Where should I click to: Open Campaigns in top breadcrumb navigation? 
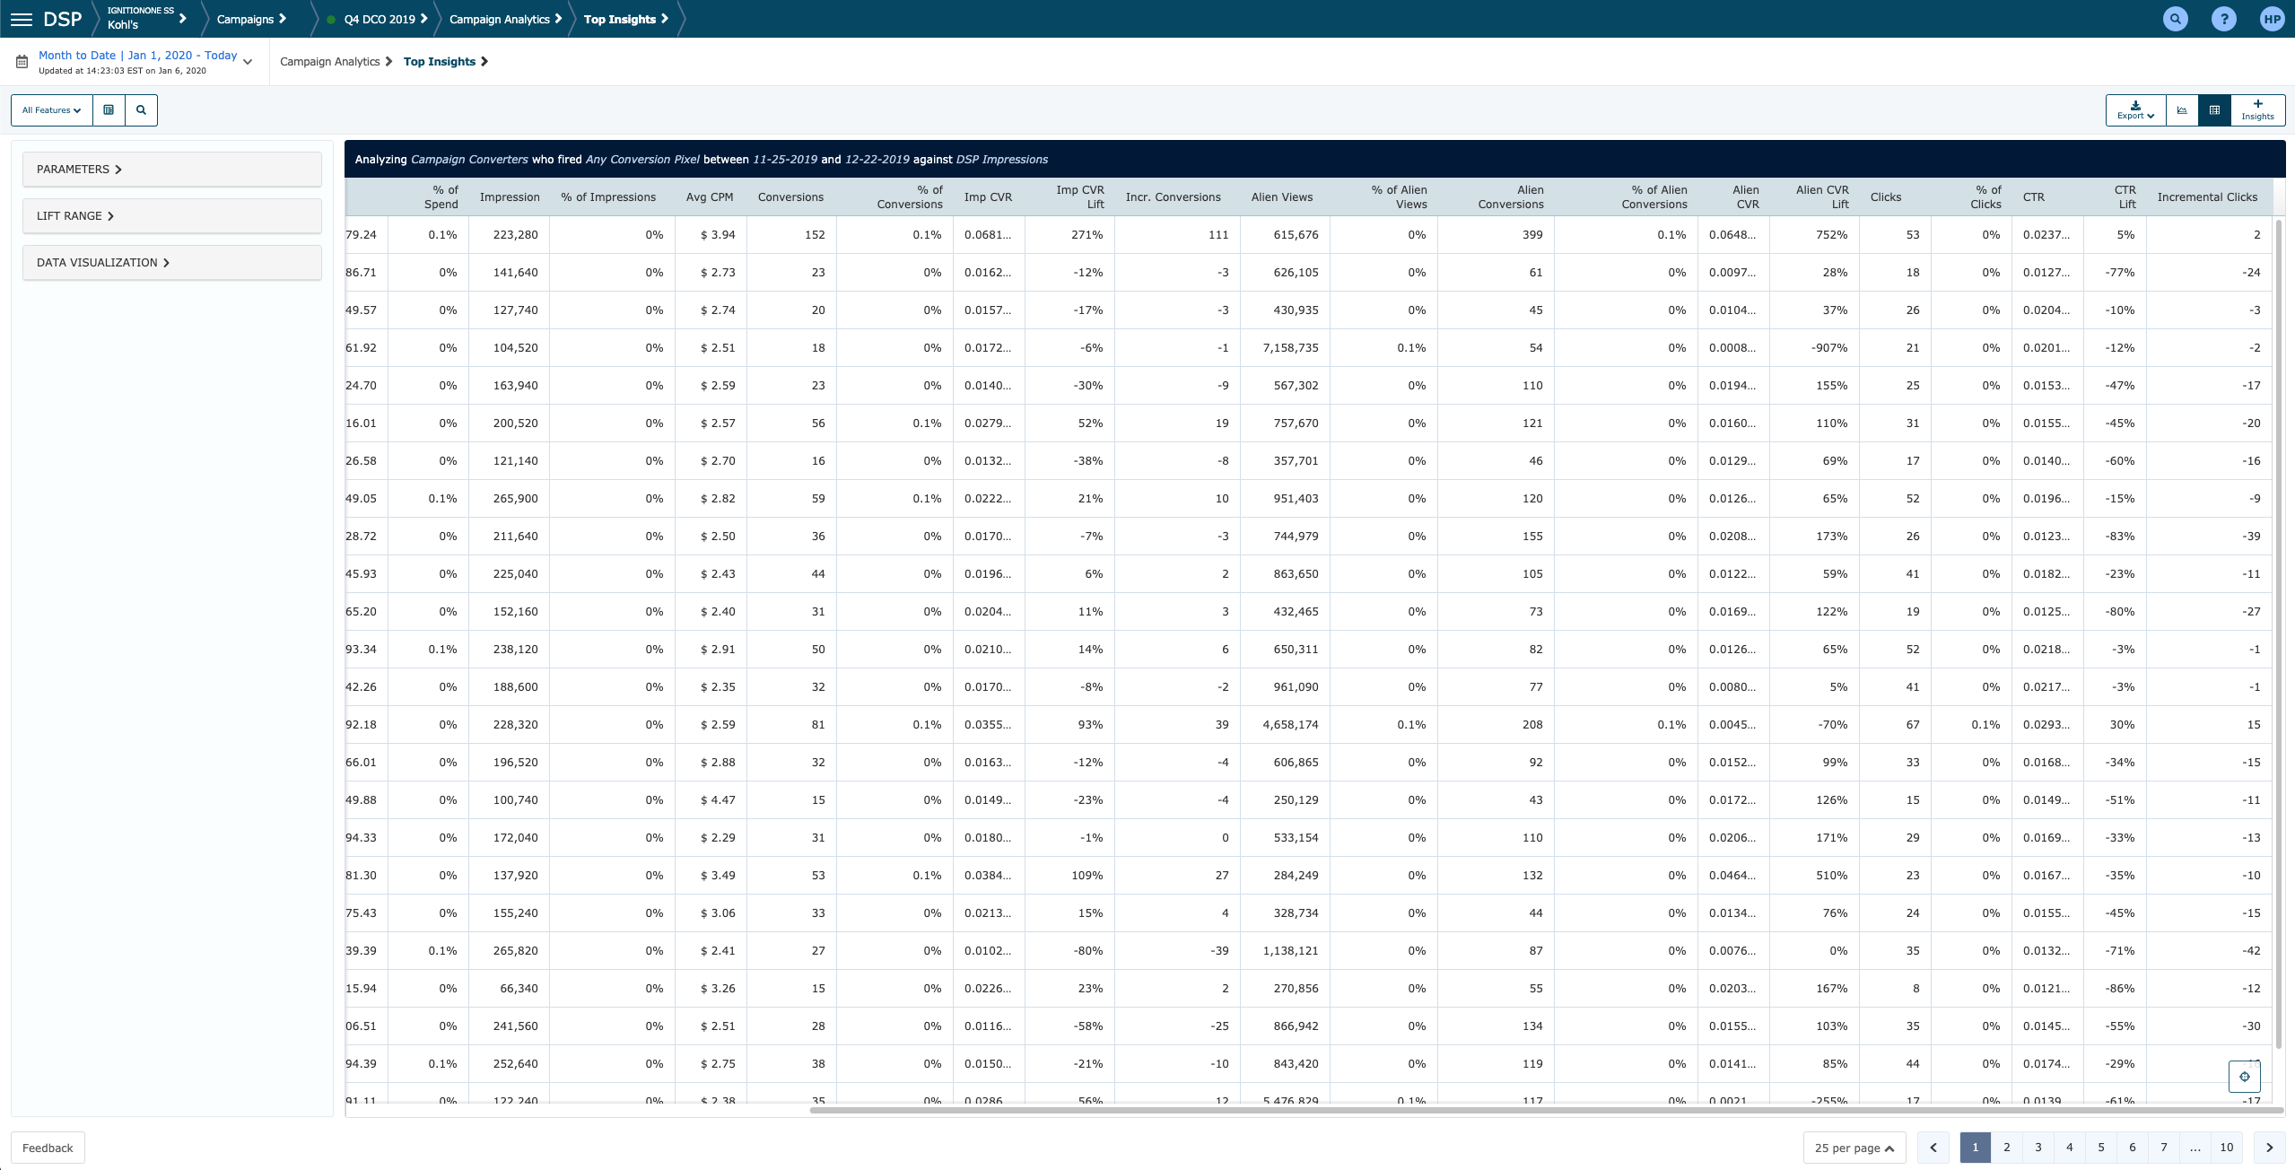[250, 19]
